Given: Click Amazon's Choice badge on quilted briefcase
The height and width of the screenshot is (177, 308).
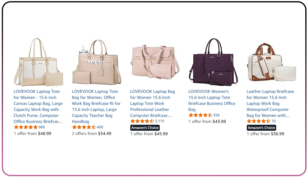Looking at the screenshot, I should click(261, 128).
